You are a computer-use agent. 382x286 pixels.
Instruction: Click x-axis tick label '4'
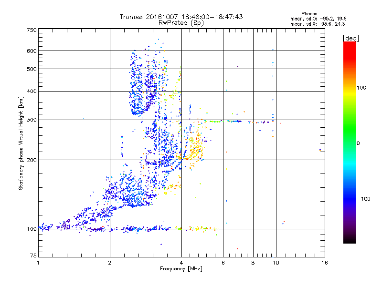[x=181, y=263]
